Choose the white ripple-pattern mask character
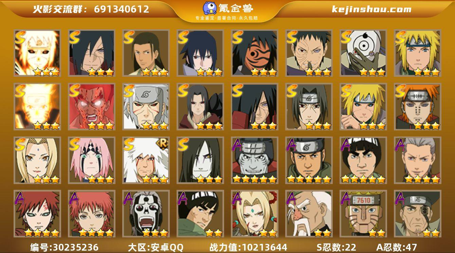Viewport: 455px width, 253px height. tap(363, 53)
